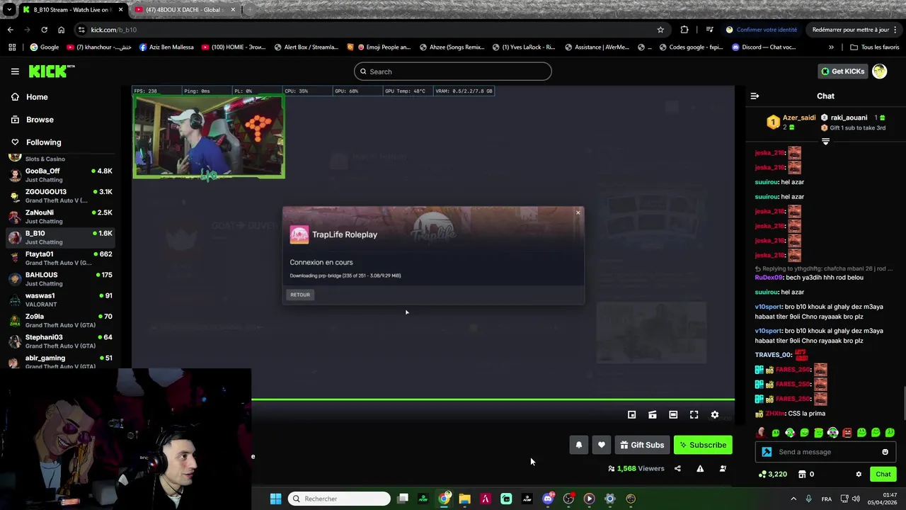Show more bookmarks with double chevron
The width and height of the screenshot is (906, 510).
(831, 47)
